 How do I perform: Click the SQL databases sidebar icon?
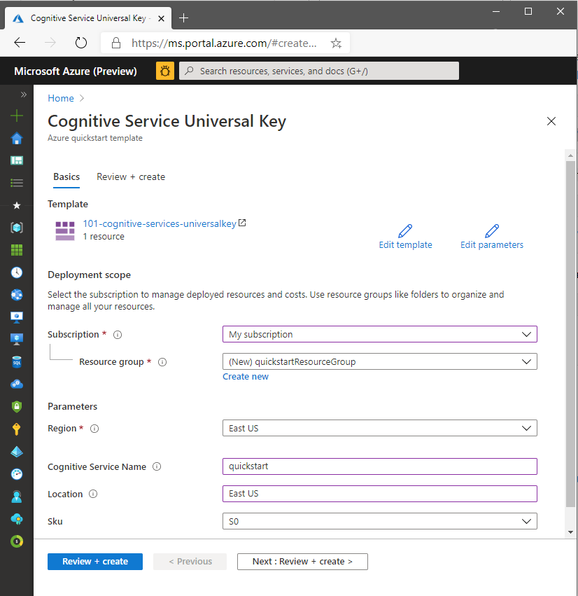coord(17,362)
